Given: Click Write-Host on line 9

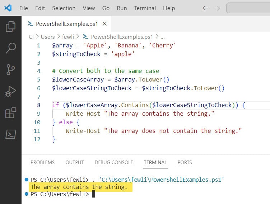Looking at the screenshot, I should tap(83, 114).
